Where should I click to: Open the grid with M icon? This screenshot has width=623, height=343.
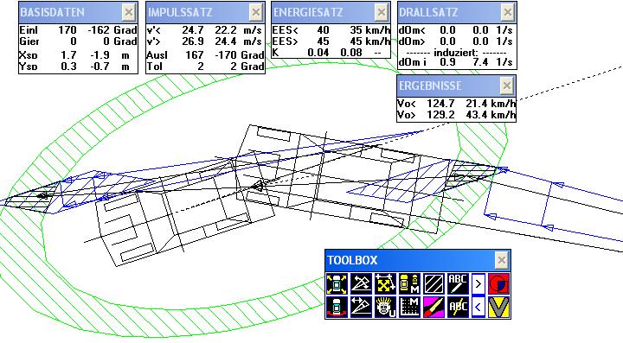409,307
